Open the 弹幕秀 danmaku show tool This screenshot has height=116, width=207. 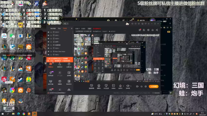pos(60,82)
